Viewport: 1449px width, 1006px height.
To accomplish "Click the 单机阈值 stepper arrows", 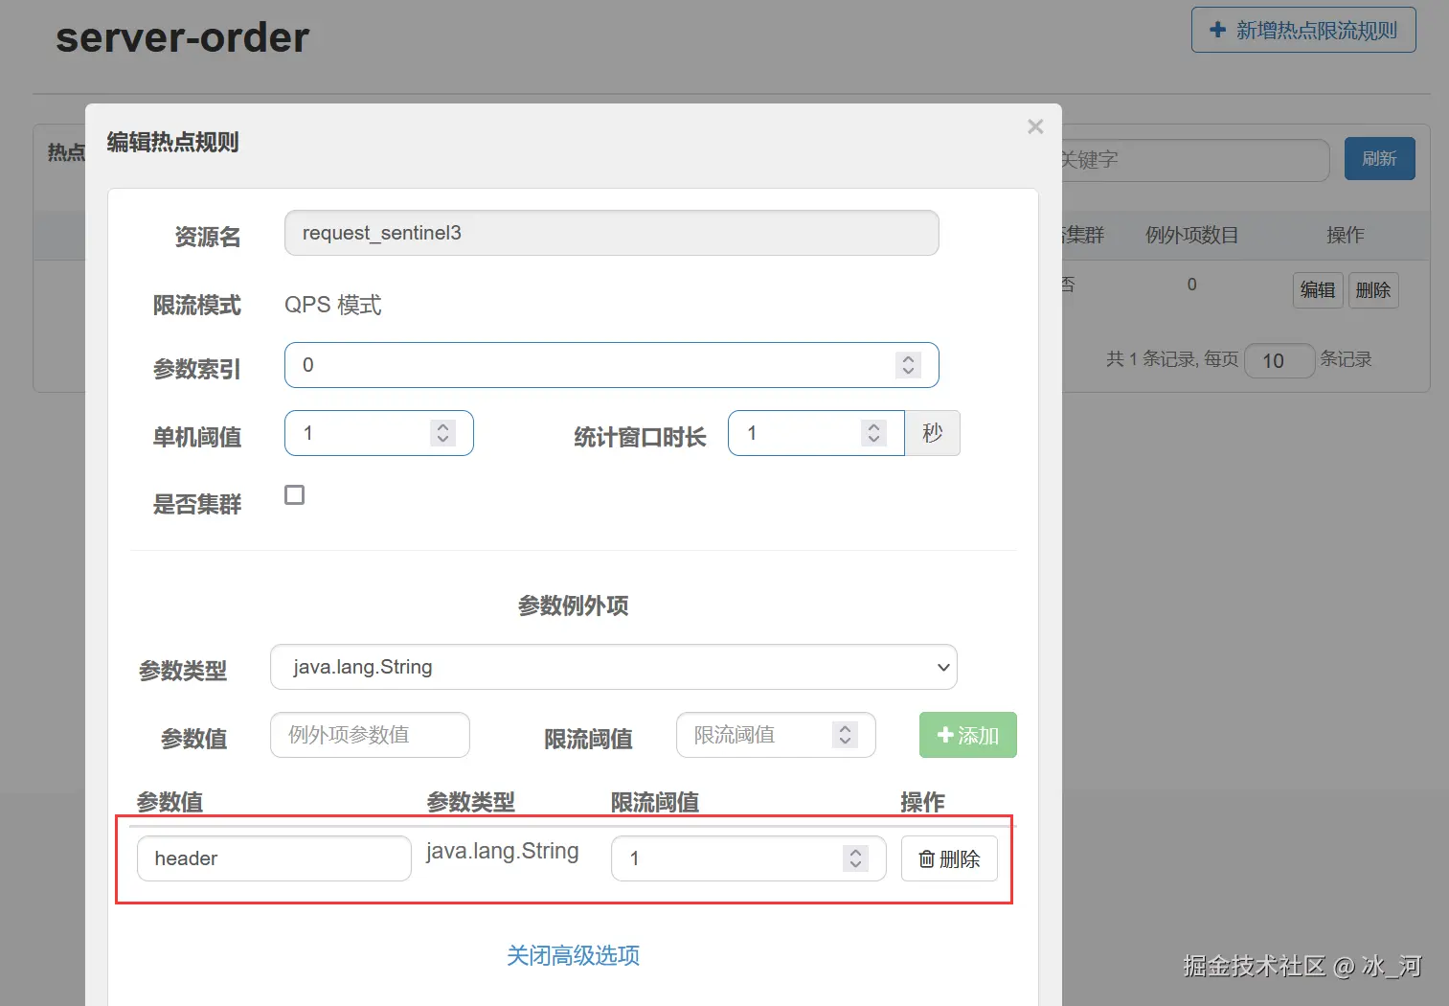I will [x=442, y=433].
